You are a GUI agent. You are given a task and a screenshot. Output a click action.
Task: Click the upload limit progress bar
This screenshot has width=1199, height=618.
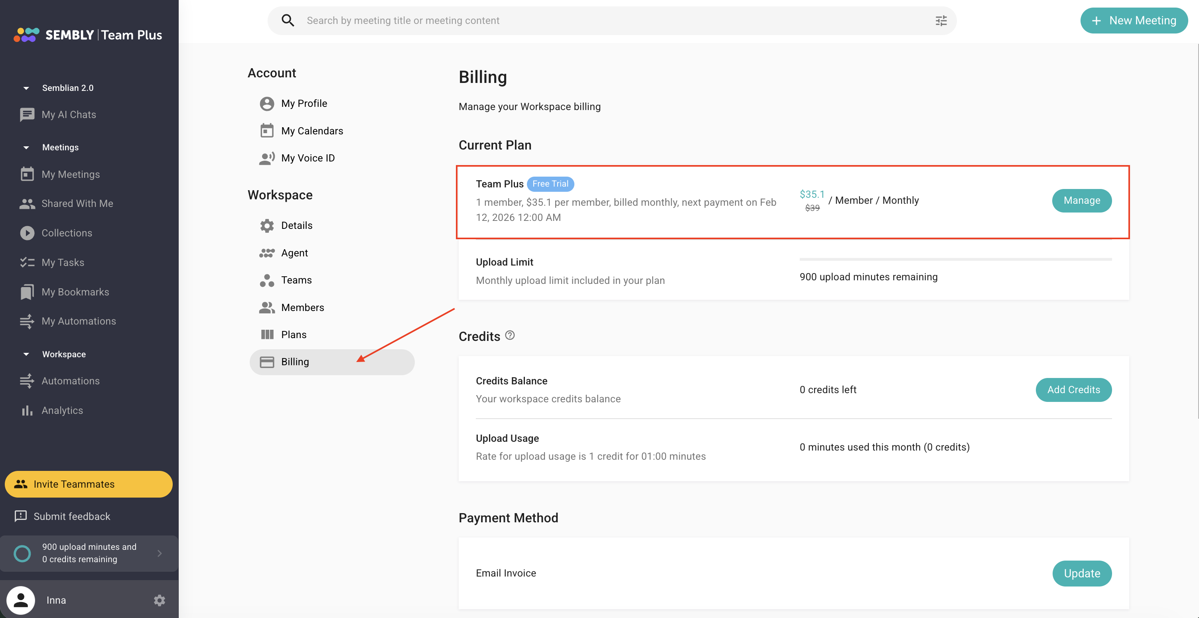point(955,259)
